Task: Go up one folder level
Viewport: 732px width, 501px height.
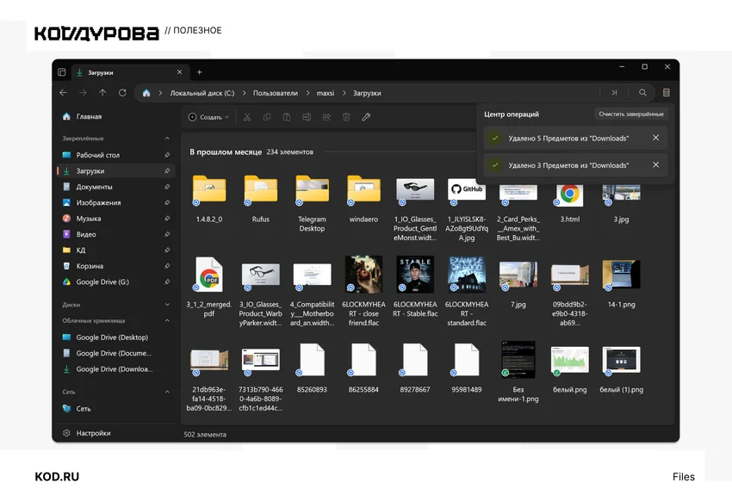Action: [102, 93]
